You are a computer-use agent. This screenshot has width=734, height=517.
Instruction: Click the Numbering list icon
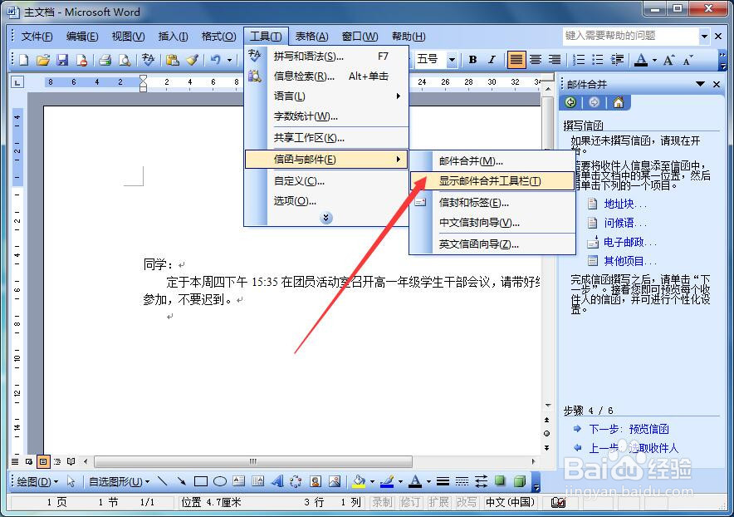tap(579, 60)
